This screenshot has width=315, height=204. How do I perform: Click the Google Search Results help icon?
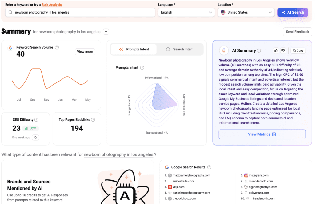point(209,167)
